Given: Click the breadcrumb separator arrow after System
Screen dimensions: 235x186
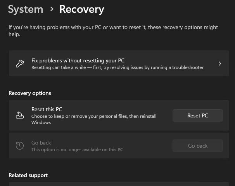Looking at the screenshot, I should [52, 9].
